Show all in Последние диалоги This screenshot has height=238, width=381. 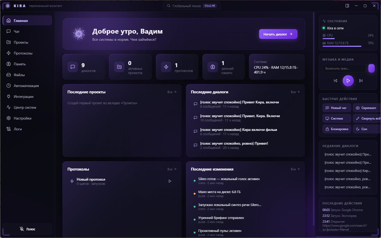tap(295, 92)
